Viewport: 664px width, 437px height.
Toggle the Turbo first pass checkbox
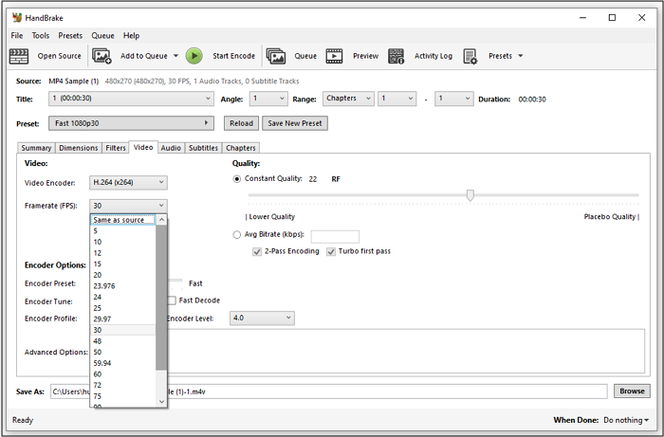331,251
